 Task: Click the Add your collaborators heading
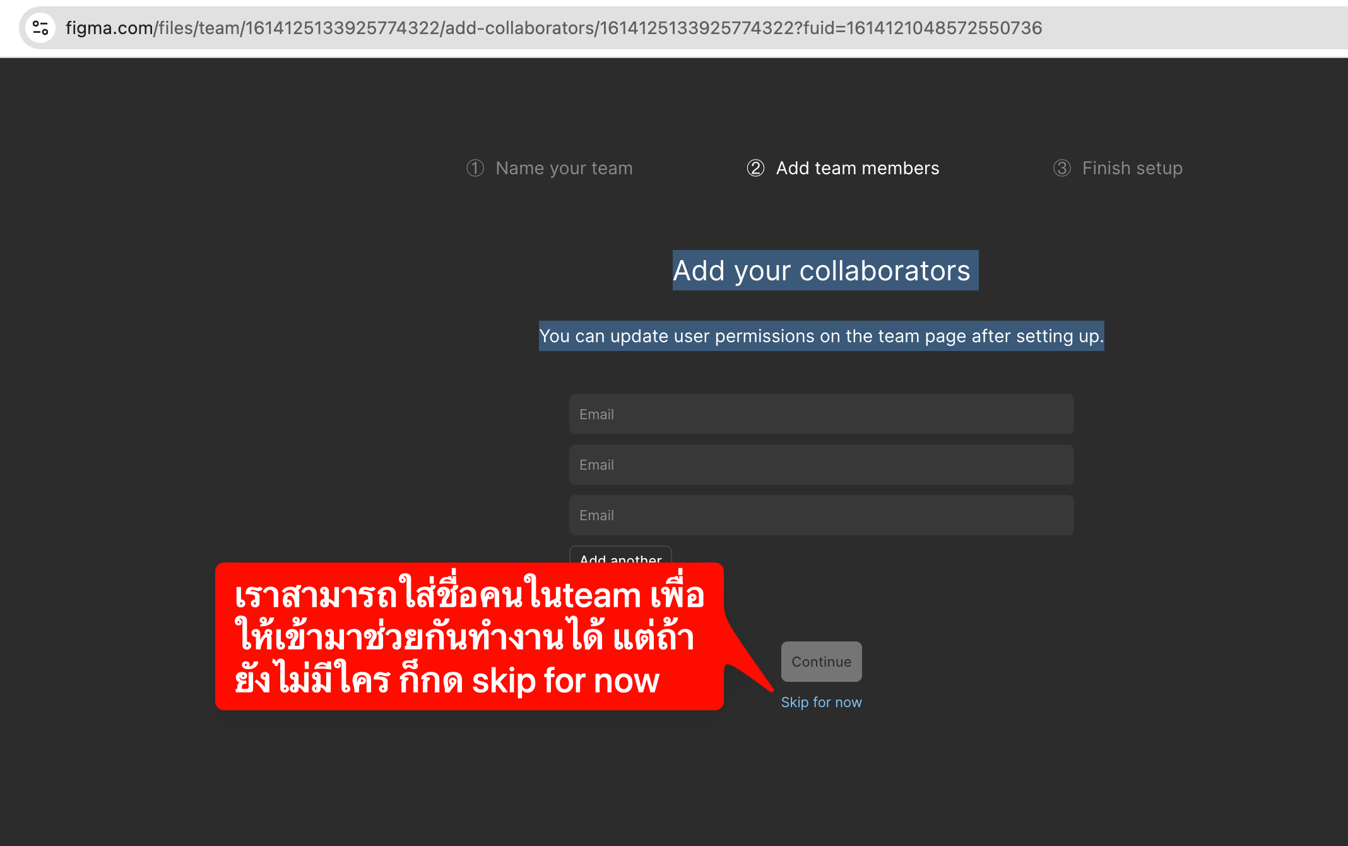pos(821,271)
